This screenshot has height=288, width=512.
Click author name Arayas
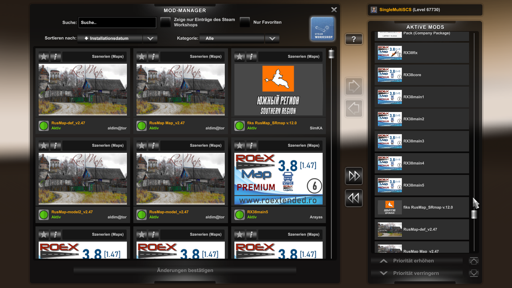[x=316, y=217]
